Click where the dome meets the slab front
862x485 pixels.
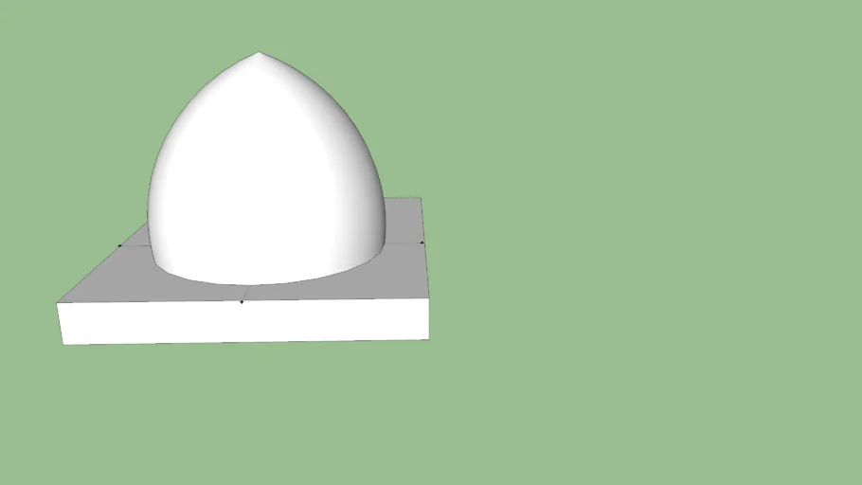(251, 284)
